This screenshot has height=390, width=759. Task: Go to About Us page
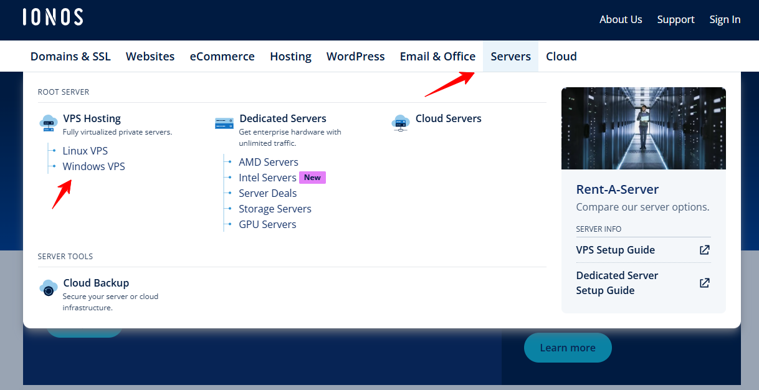621,19
